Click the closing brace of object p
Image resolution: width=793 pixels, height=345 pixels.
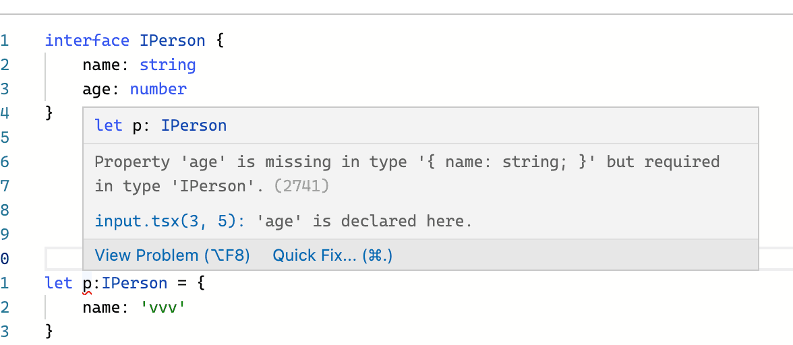coord(49,332)
